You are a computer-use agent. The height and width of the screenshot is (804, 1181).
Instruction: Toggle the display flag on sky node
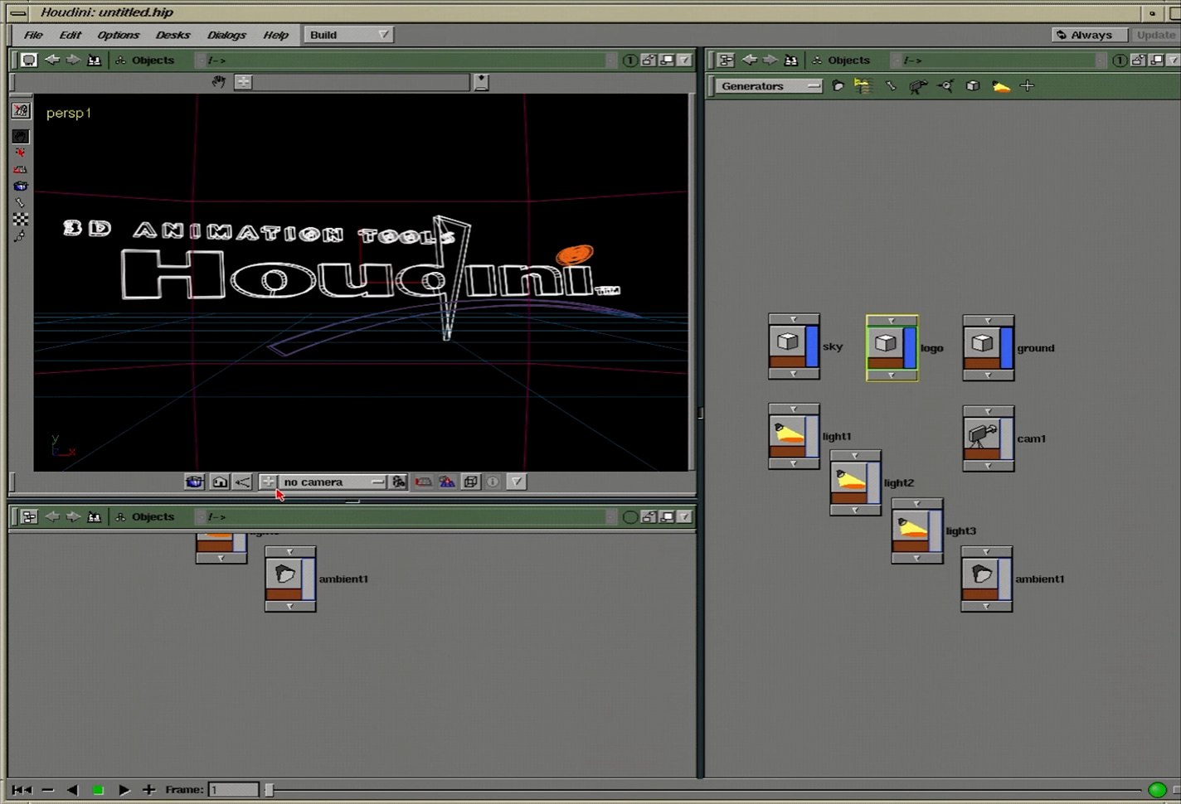pyautogui.click(x=812, y=346)
